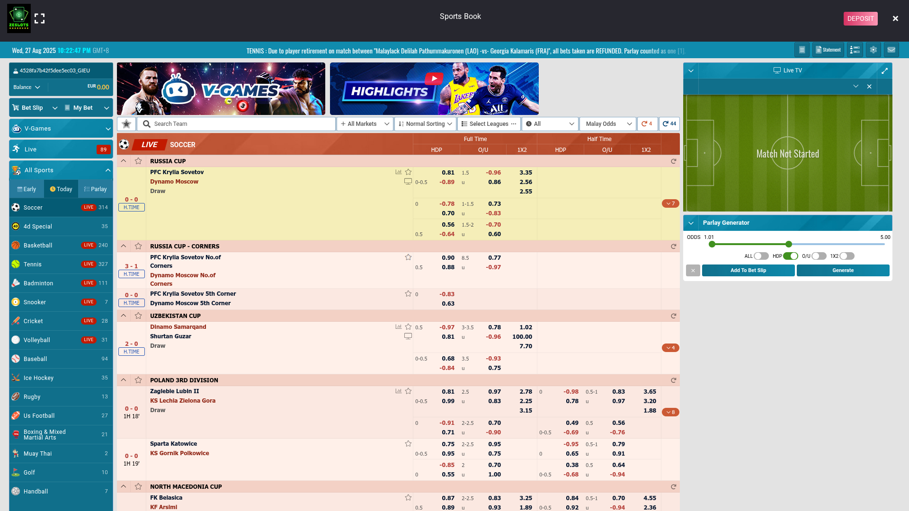Click the DEPOSIT button
909x511 pixels.
pyautogui.click(x=860, y=18)
